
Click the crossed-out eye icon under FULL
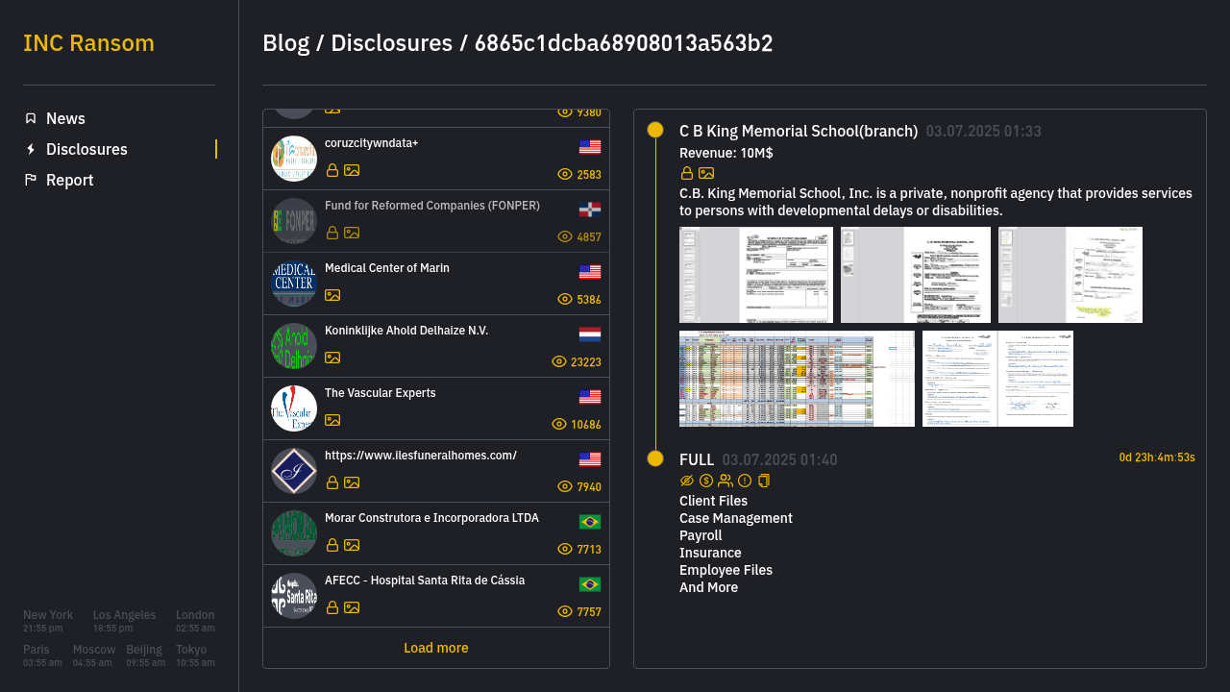point(687,481)
